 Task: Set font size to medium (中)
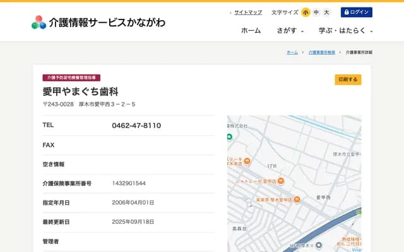click(316, 12)
